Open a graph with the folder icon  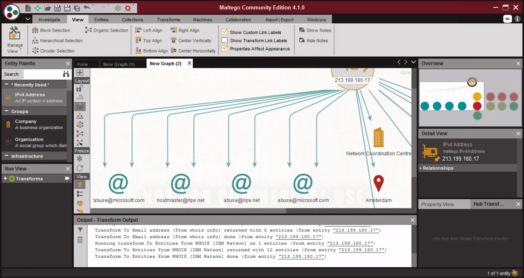tap(47, 8)
